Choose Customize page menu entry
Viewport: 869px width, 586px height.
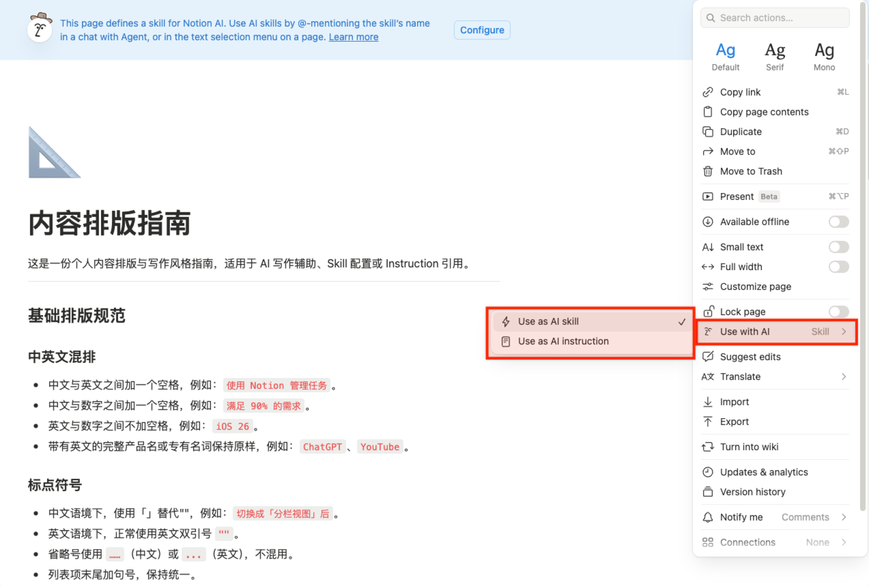755,287
